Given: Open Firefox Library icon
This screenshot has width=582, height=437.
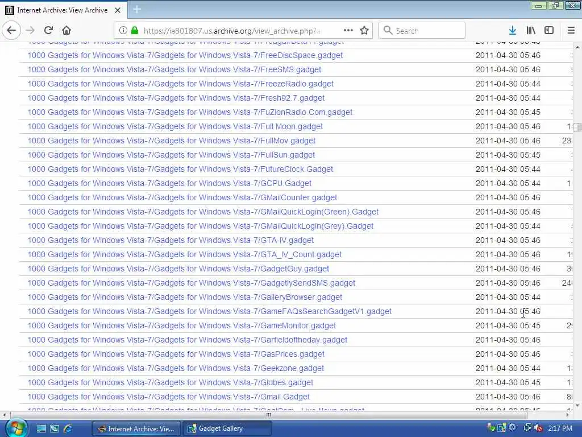Looking at the screenshot, I should [531, 31].
